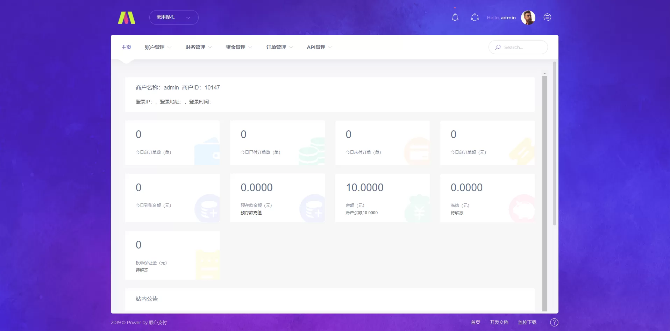Click the green and yellow logo
The image size is (670, 331).
127,17
